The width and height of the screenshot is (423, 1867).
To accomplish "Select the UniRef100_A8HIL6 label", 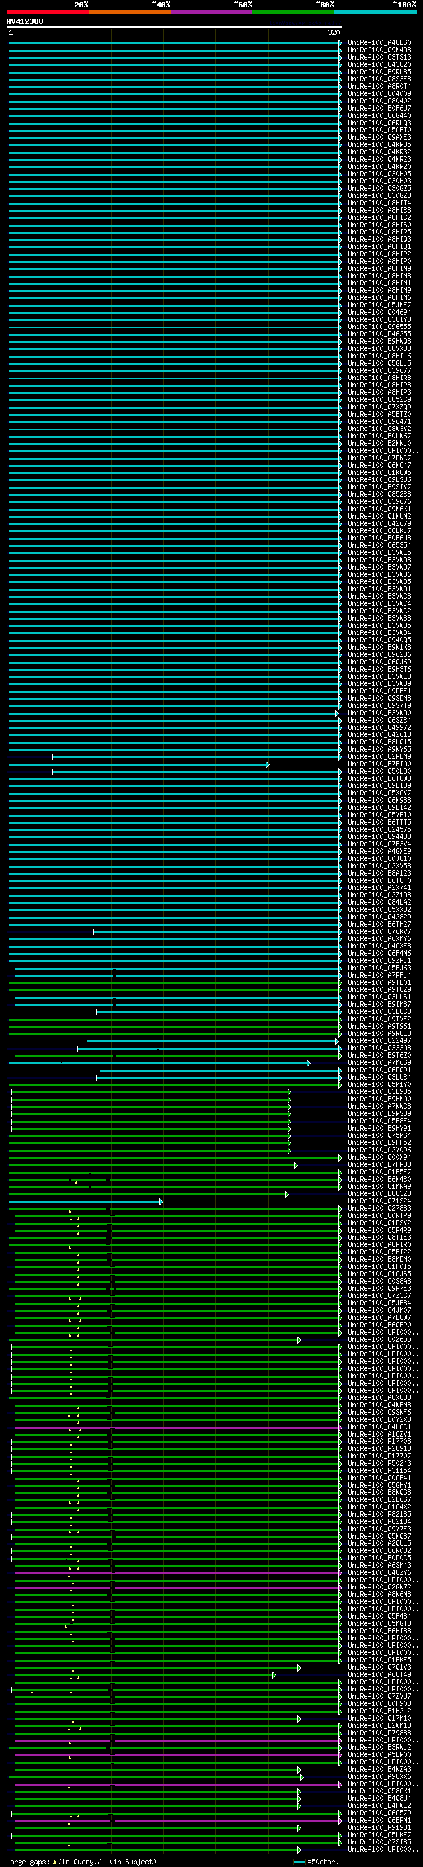I will coord(379,356).
